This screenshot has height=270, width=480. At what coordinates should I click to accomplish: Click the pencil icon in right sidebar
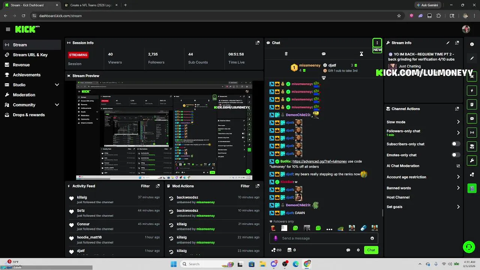pos(472,58)
